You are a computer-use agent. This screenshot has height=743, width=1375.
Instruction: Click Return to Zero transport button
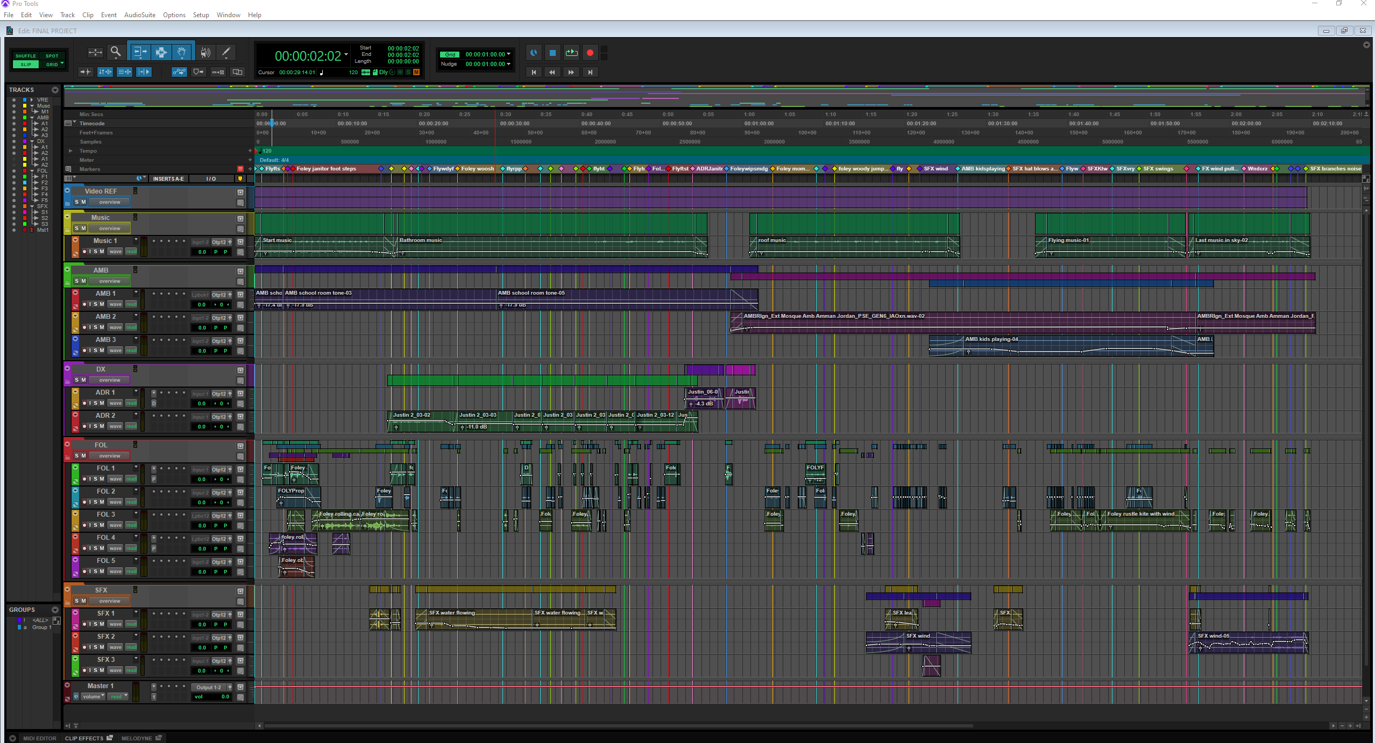(x=534, y=72)
